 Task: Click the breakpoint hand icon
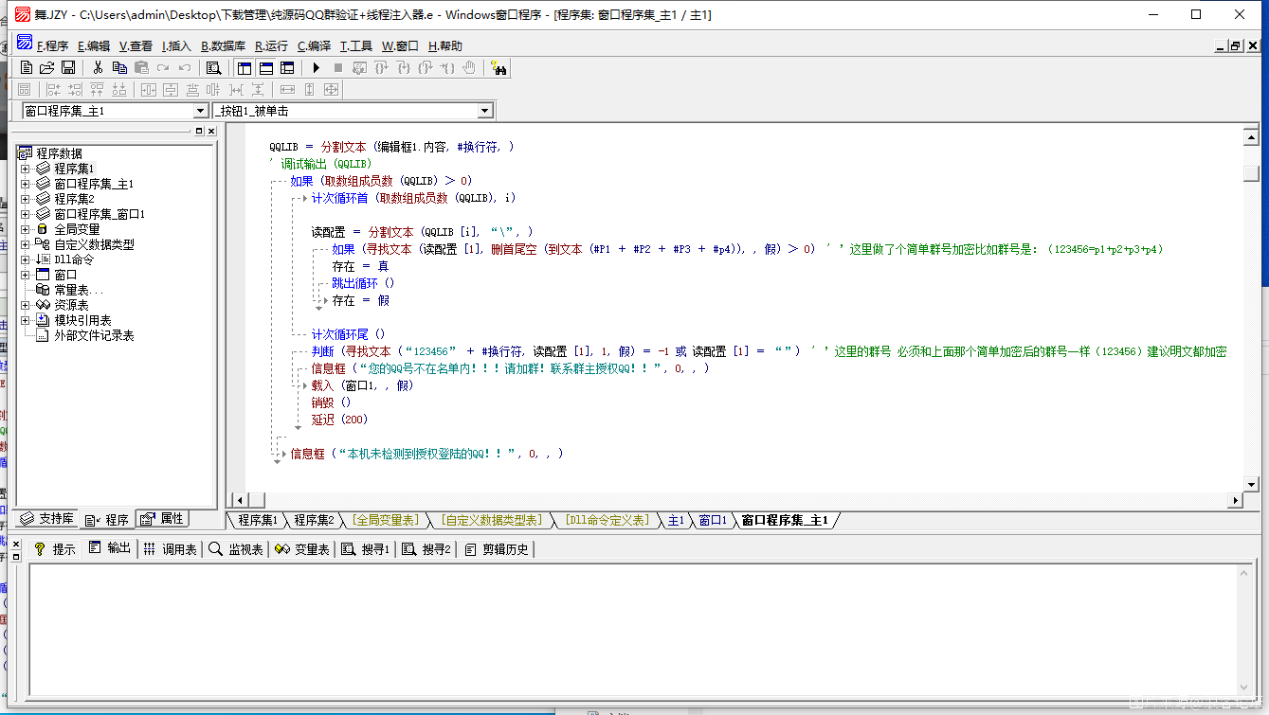[469, 67]
